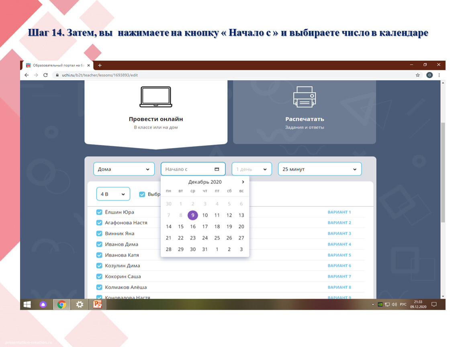Select December 15 in the calendar
462x347 pixels.
[181, 227]
